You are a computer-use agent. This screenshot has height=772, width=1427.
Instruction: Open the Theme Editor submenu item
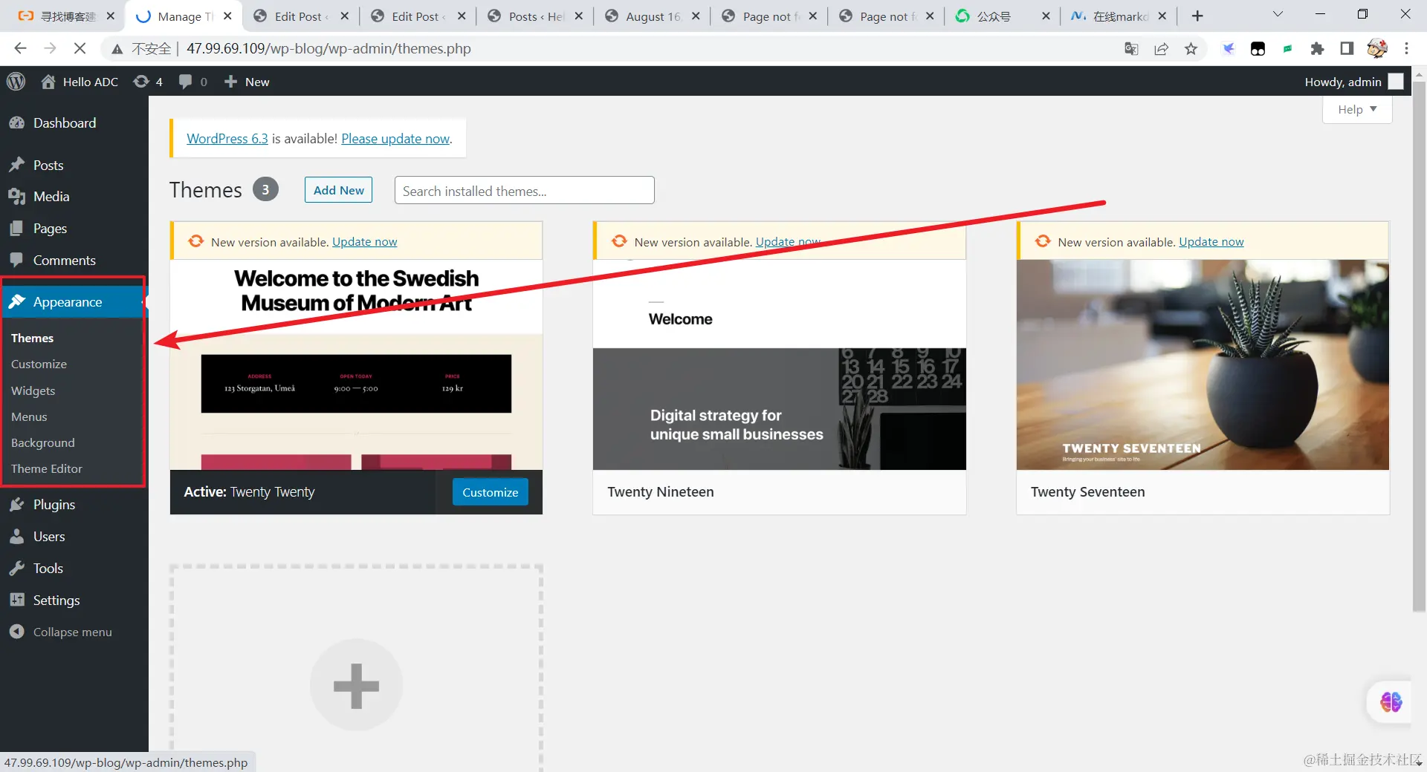46,468
